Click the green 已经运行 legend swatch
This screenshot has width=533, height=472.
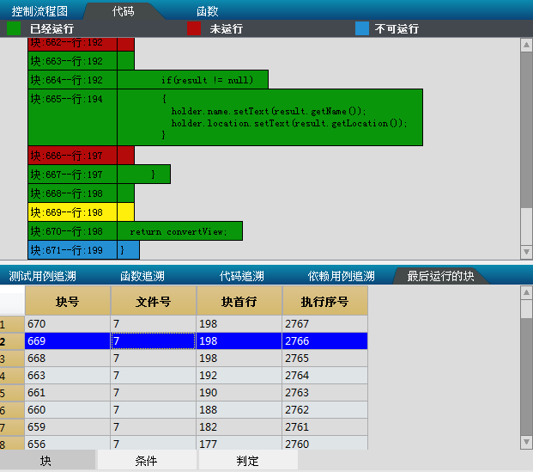coord(14,28)
